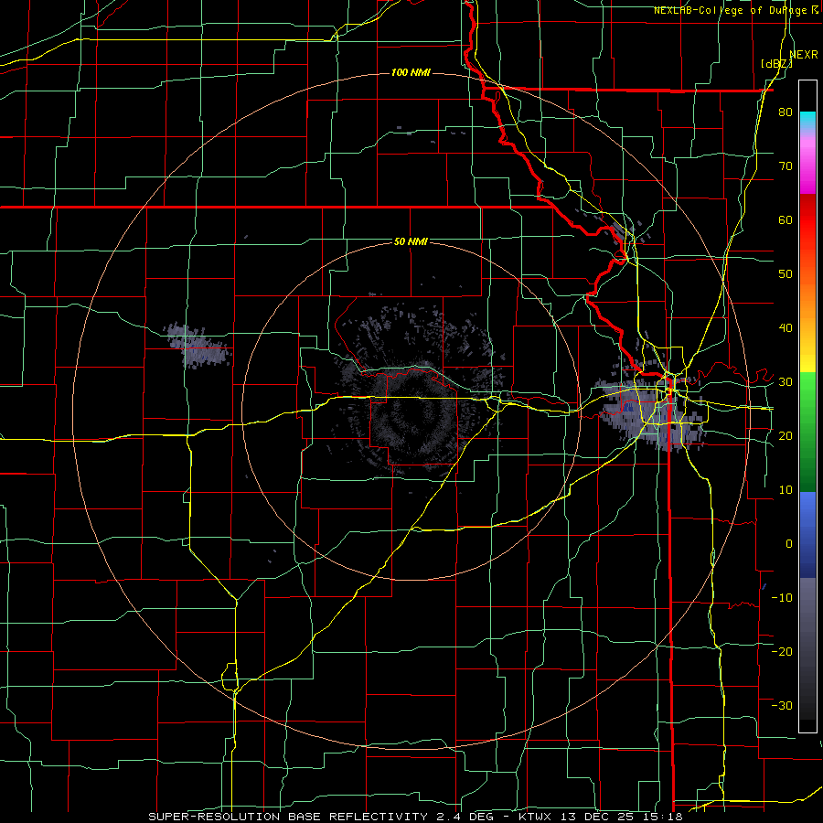The width and height of the screenshot is (823, 823).
Task: Click the 70 value on the dBZ scale
Action: click(786, 166)
